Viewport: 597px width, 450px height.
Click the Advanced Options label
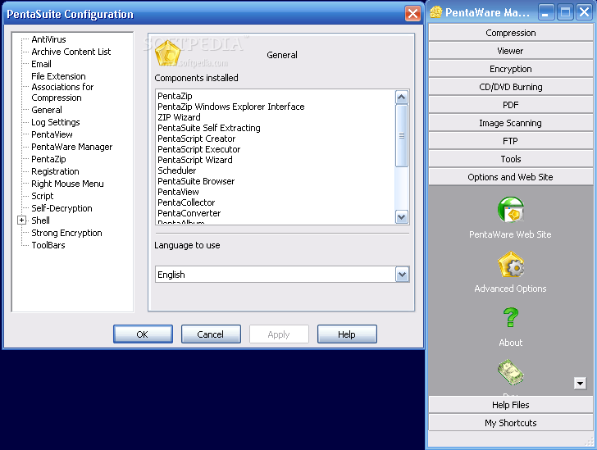510,289
